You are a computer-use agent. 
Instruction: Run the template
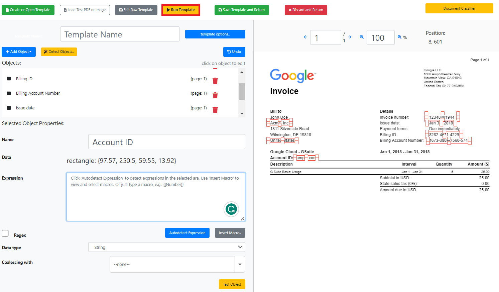[180, 10]
